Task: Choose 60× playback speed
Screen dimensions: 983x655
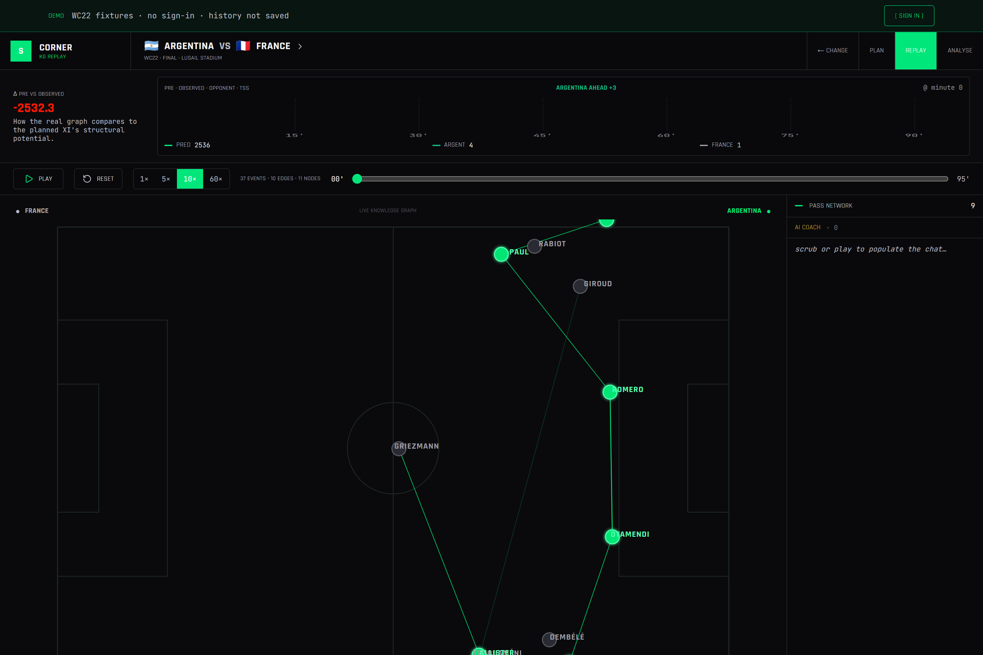Action: point(216,179)
